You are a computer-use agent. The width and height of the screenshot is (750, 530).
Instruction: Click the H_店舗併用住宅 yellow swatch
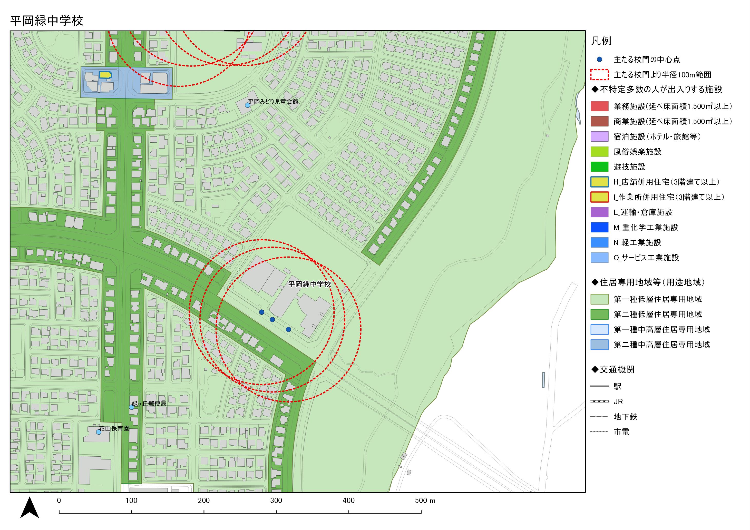[x=599, y=182]
